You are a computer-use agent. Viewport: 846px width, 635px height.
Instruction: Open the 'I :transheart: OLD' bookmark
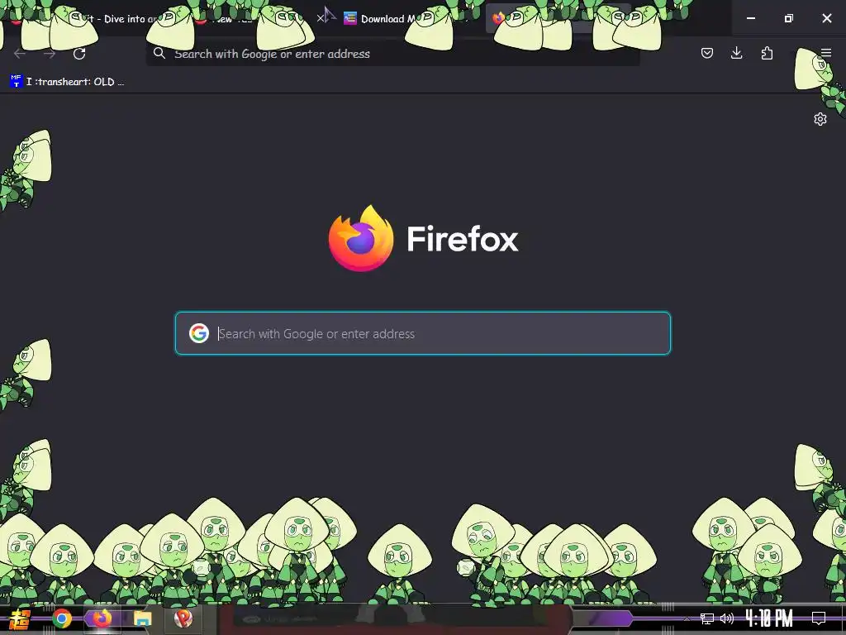coord(68,82)
